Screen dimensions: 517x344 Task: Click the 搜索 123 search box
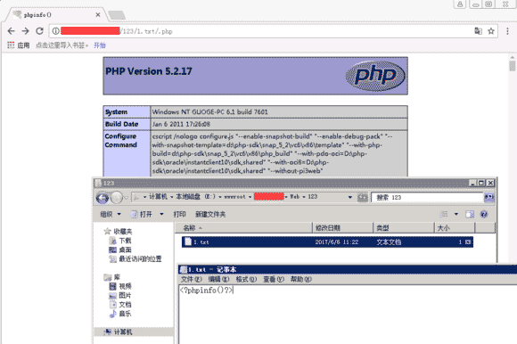pos(427,197)
